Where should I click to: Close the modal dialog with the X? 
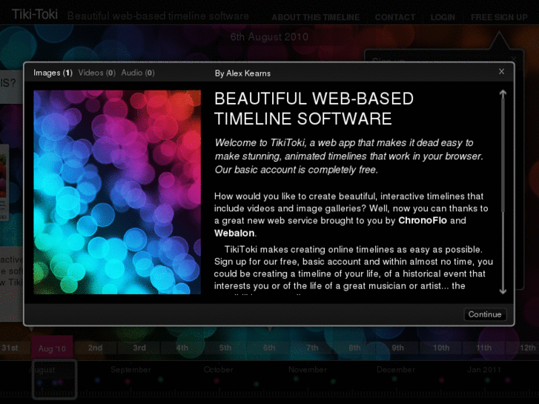click(x=501, y=71)
